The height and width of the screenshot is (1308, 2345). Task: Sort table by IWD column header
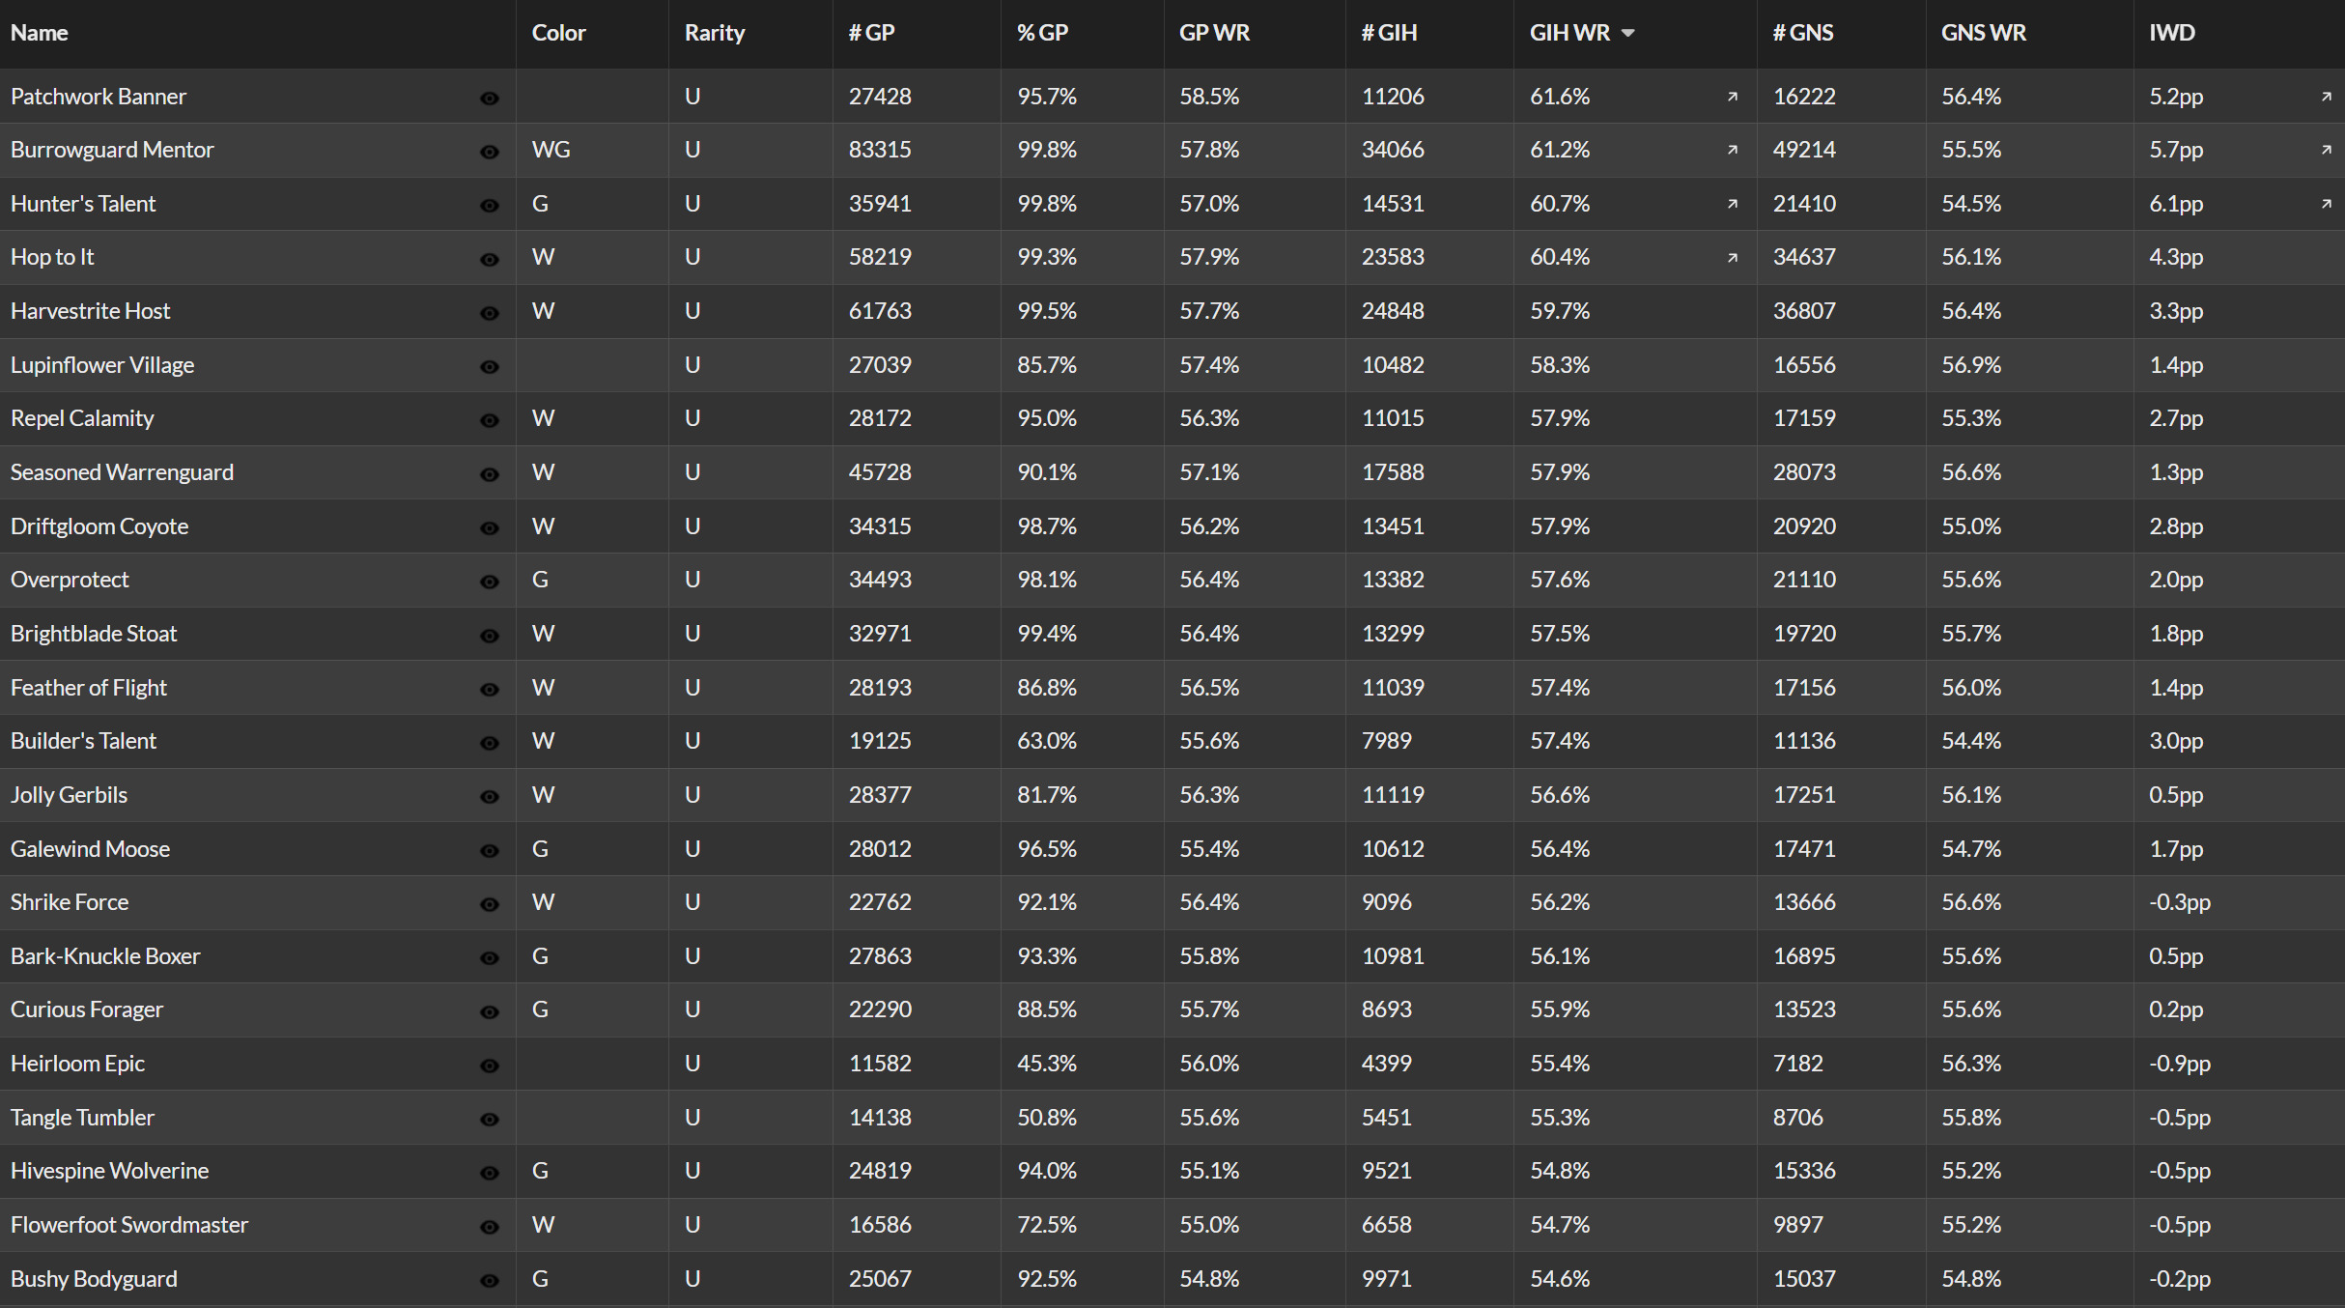[x=2172, y=33]
